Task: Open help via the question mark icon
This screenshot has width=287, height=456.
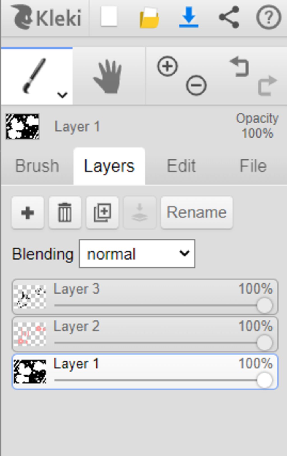Action: (269, 17)
